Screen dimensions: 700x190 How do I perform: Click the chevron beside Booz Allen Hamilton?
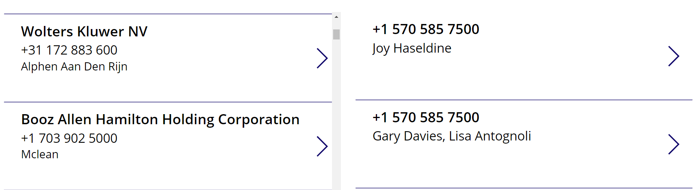(322, 146)
